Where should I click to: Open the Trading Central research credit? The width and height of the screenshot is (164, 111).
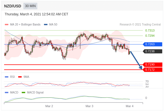point(140,24)
